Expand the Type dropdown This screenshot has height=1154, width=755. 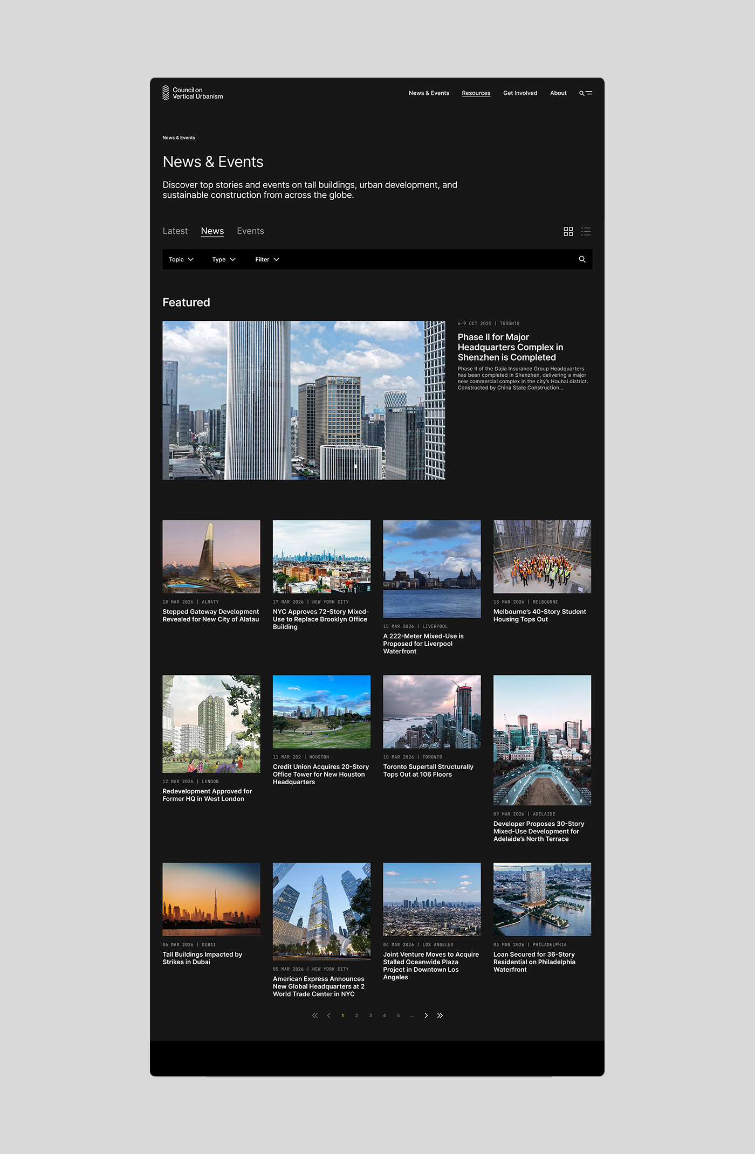tap(224, 259)
